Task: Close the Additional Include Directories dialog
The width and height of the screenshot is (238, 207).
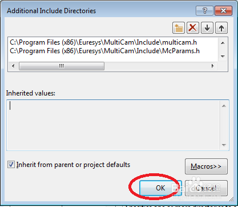Action: 223,10
